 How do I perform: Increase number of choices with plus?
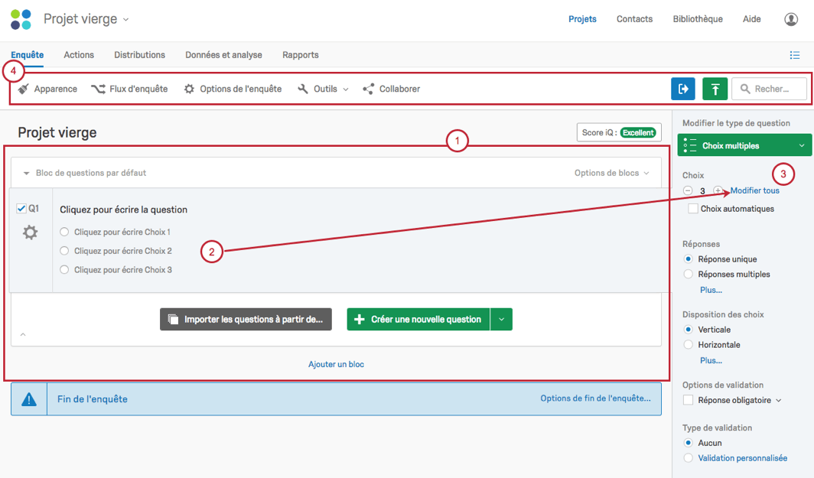tap(718, 190)
